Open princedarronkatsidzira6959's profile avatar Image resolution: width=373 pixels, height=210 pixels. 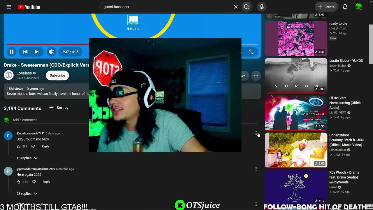8,171
